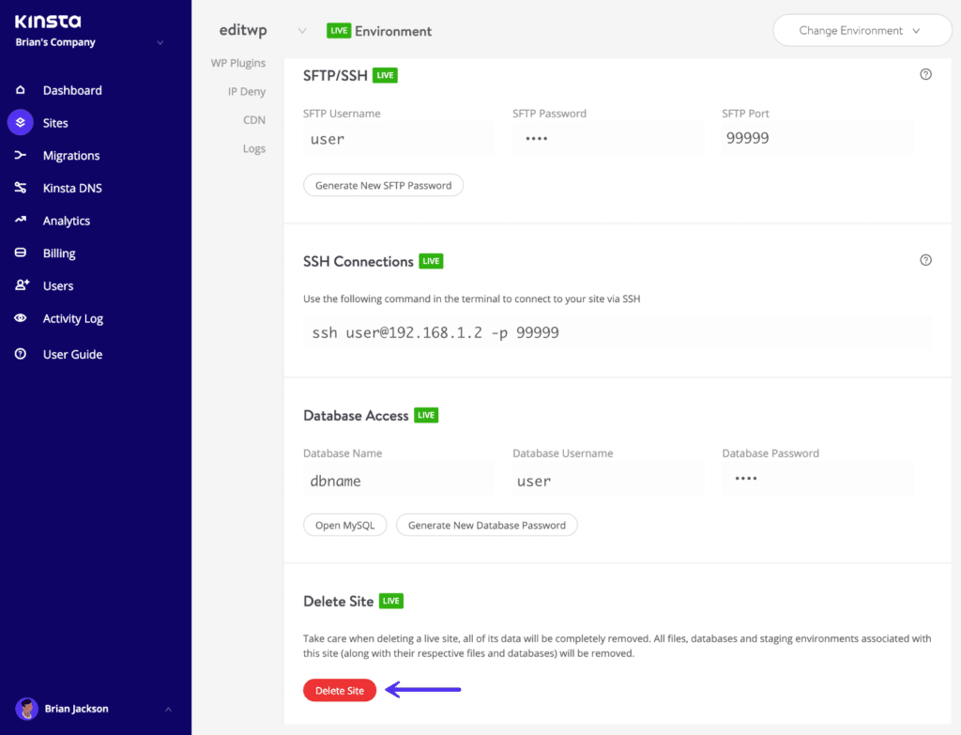961x735 pixels.
Task: Click Generate New SFTP Password
Action: [x=383, y=186]
